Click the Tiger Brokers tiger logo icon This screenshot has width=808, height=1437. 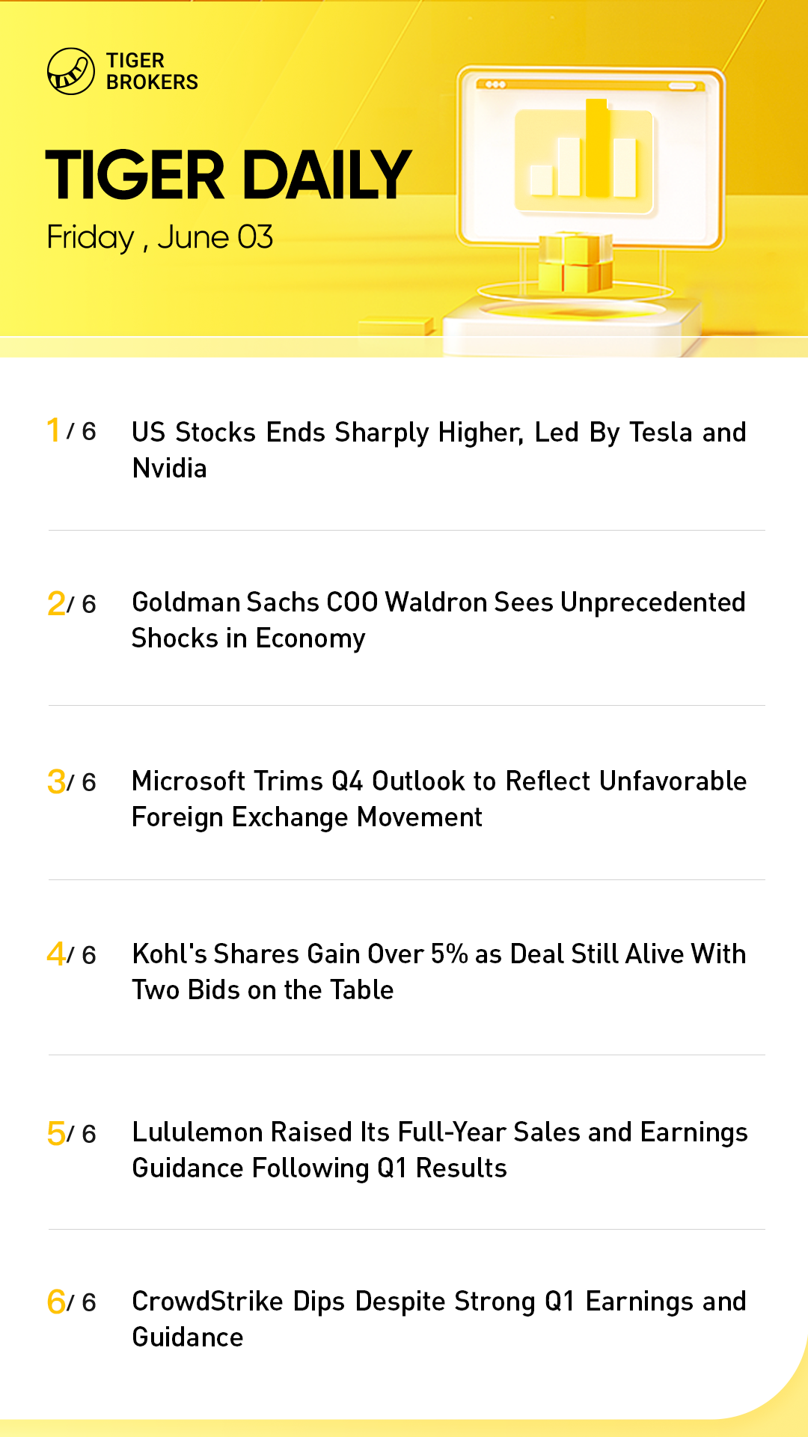pos(70,72)
